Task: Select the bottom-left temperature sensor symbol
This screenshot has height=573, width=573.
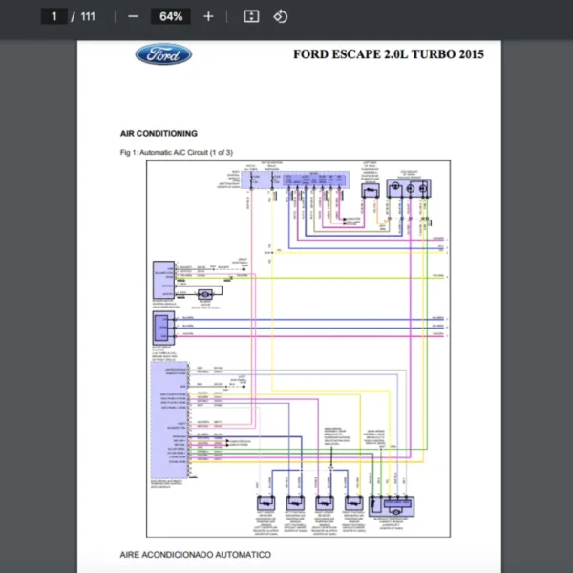Action: point(265,502)
